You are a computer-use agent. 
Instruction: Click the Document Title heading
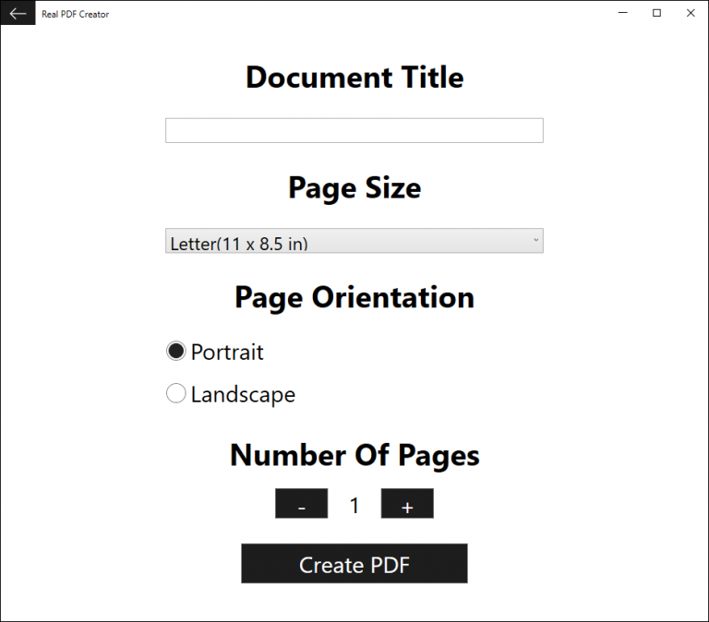click(354, 78)
